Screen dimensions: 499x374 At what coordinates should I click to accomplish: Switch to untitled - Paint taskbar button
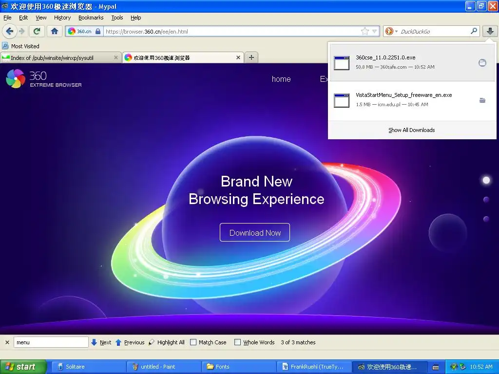pyautogui.click(x=164, y=367)
